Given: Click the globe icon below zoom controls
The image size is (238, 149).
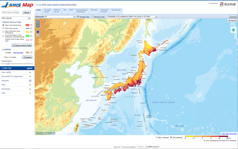Looking at the screenshot, I should [x=38, y=32].
